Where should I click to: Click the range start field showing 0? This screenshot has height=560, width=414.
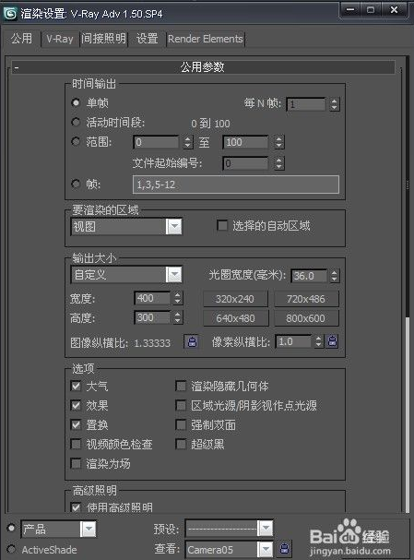[156, 142]
